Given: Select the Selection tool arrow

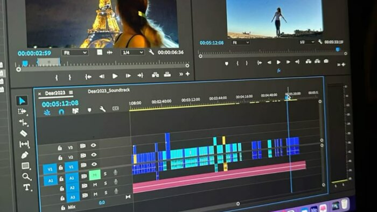Looking at the screenshot, I should point(22,101).
